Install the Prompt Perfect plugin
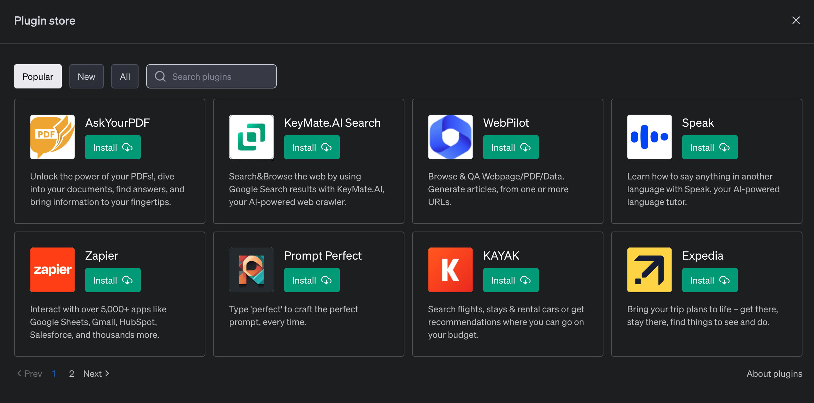This screenshot has width=814, height=403. click(312, 280)
